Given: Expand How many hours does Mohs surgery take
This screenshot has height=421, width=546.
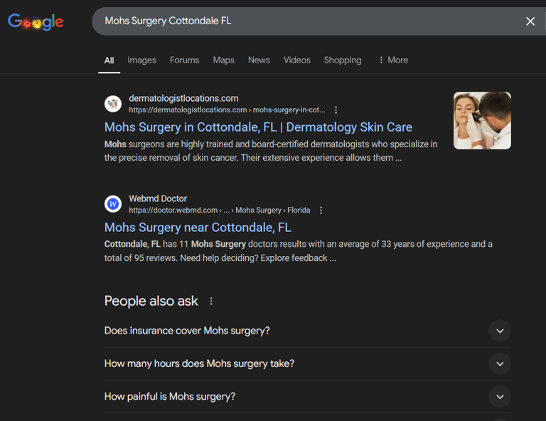Looking at the screenshot, I should 307,363.
